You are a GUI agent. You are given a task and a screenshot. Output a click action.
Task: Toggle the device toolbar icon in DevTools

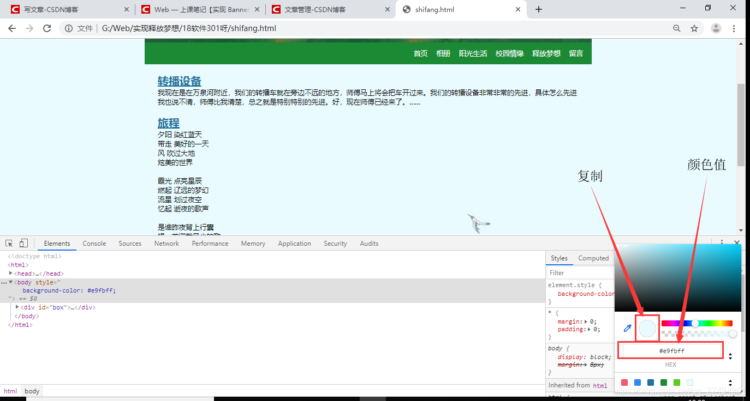(x=23, y=244)
